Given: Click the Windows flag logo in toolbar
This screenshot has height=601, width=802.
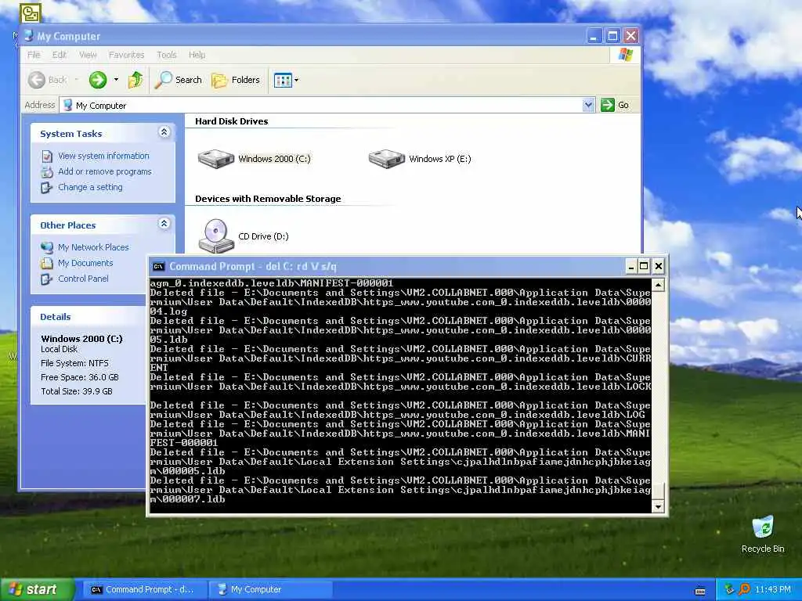Looking at the screenshot, I should pyautogui.click(x=625, y=55).
